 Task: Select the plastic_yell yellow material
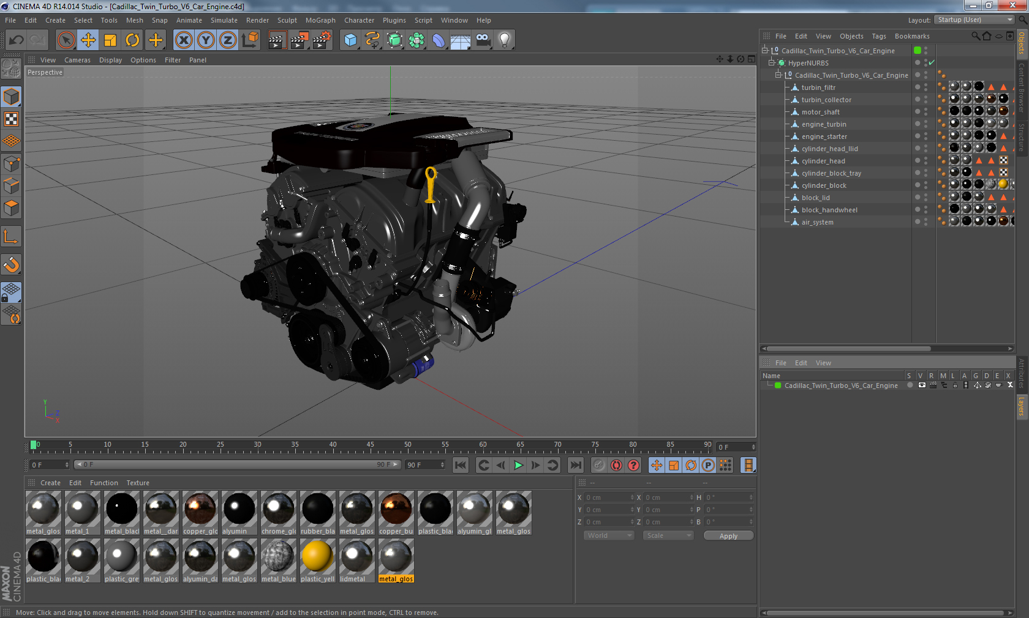tap(317, 560)
